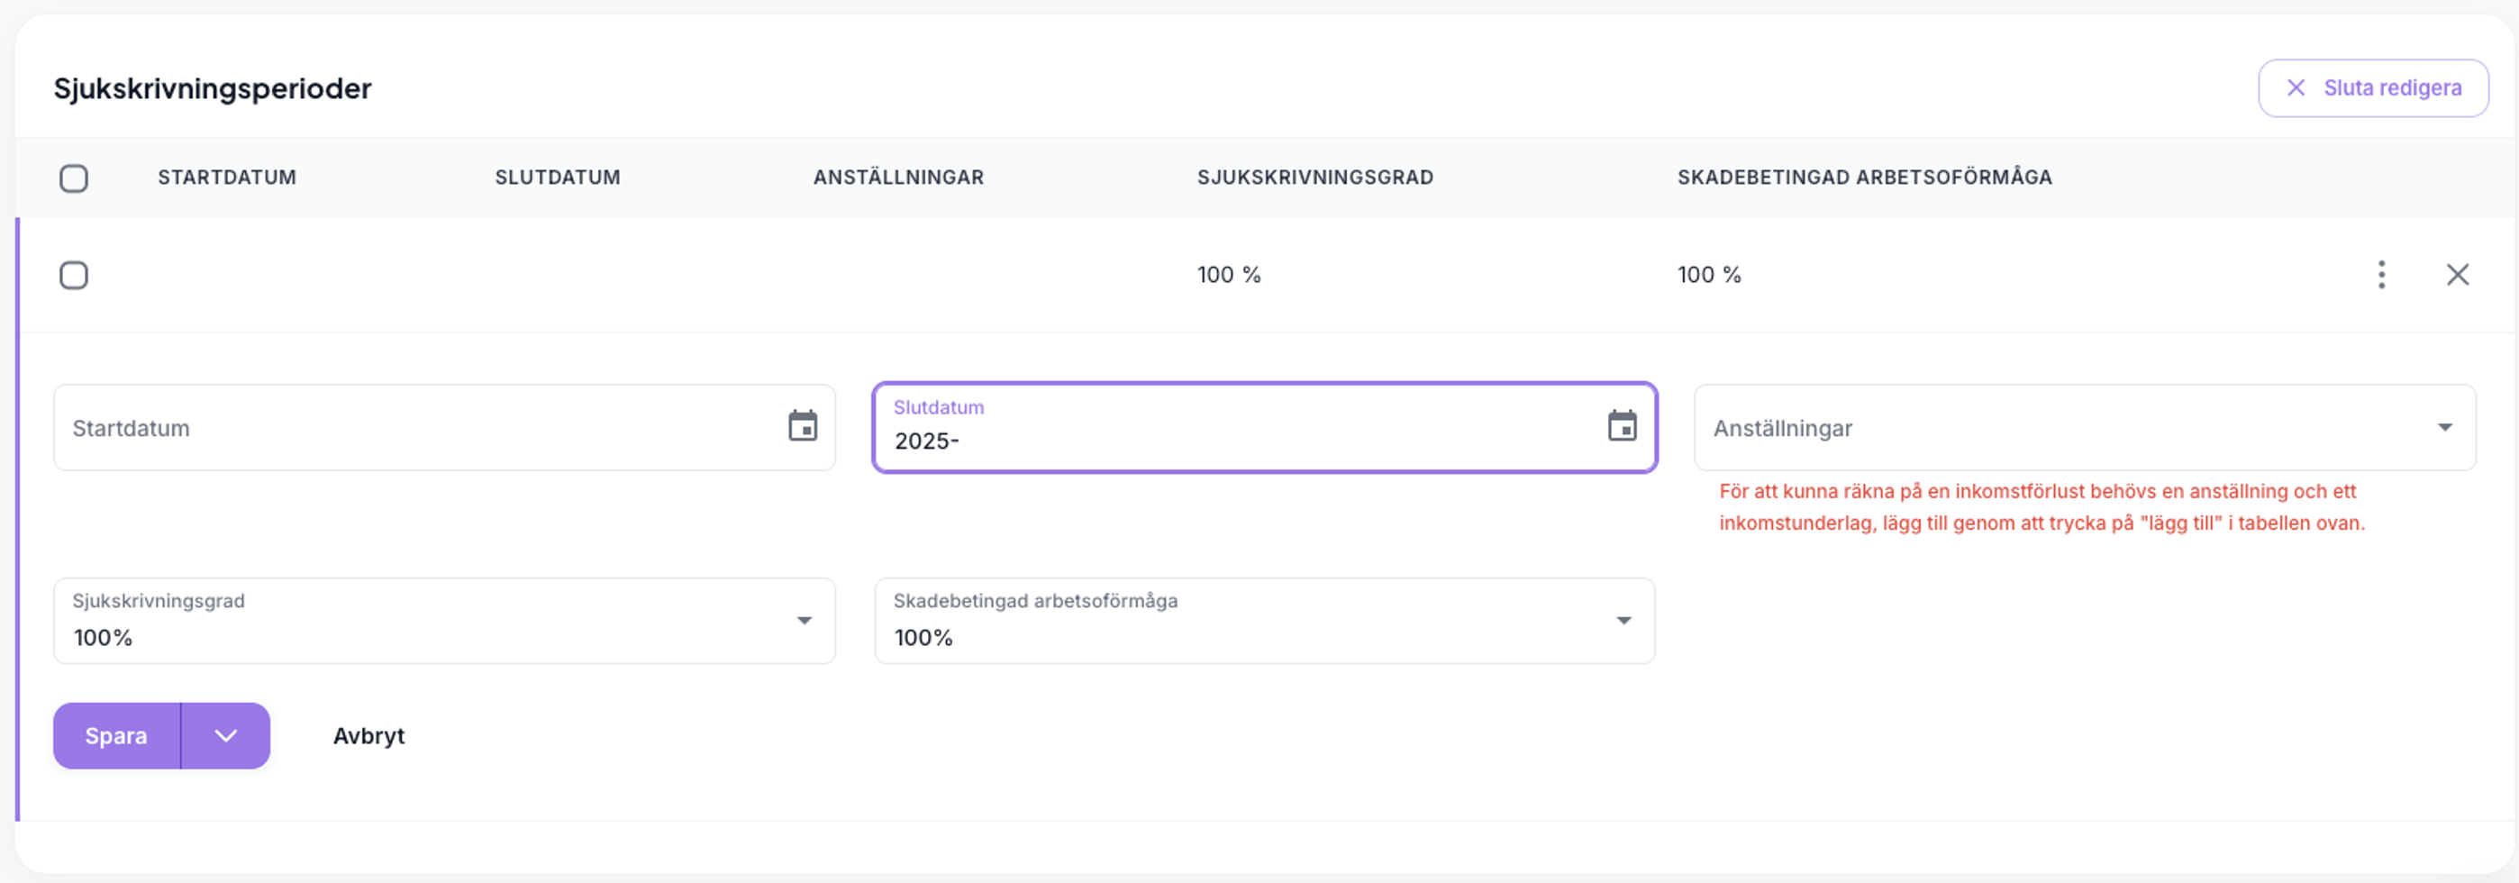
Task: Click the SLUTDATUM column header
Action: (x=558, y=177)
